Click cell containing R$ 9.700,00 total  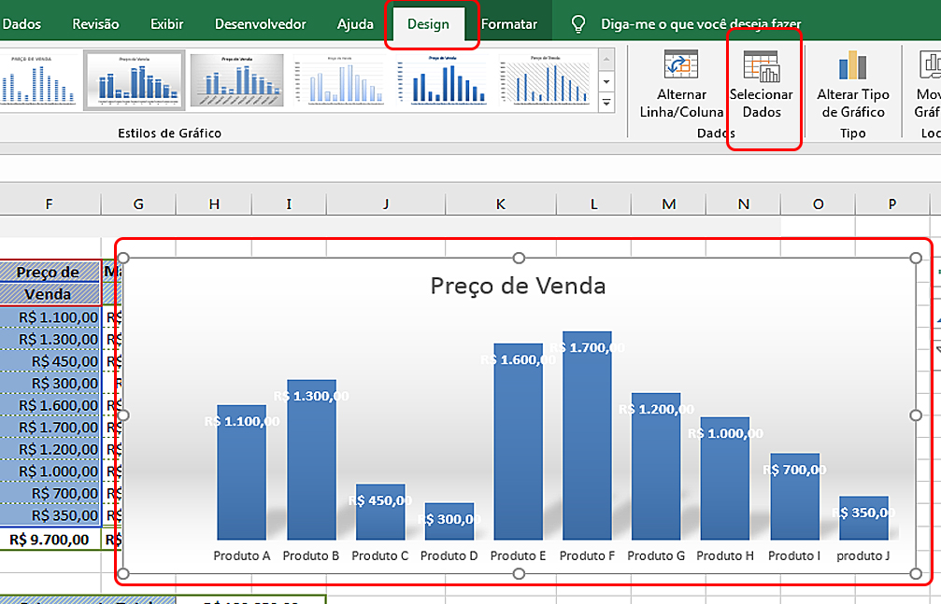click(x=50, y=539)
